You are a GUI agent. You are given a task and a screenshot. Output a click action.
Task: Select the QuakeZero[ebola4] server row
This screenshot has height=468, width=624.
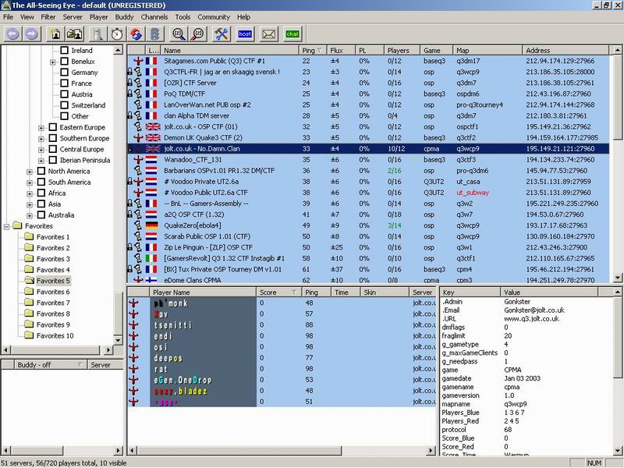[x=368, y=225]
